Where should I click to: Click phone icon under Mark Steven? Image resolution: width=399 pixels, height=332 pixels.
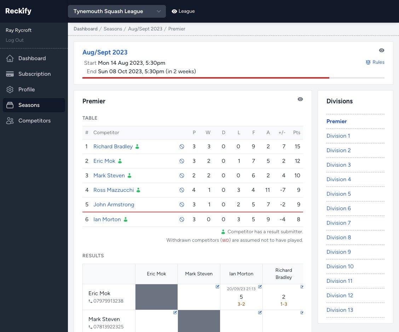coord(90,327)
